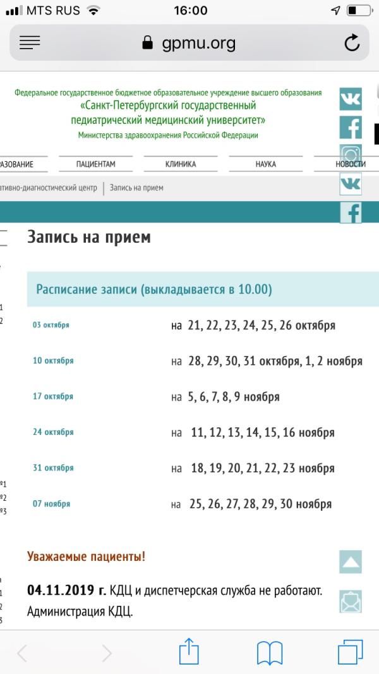The width and height of the screenshot is (379, 674).
Task: Open Safari reader view lines icon
Action: (30, 42)
